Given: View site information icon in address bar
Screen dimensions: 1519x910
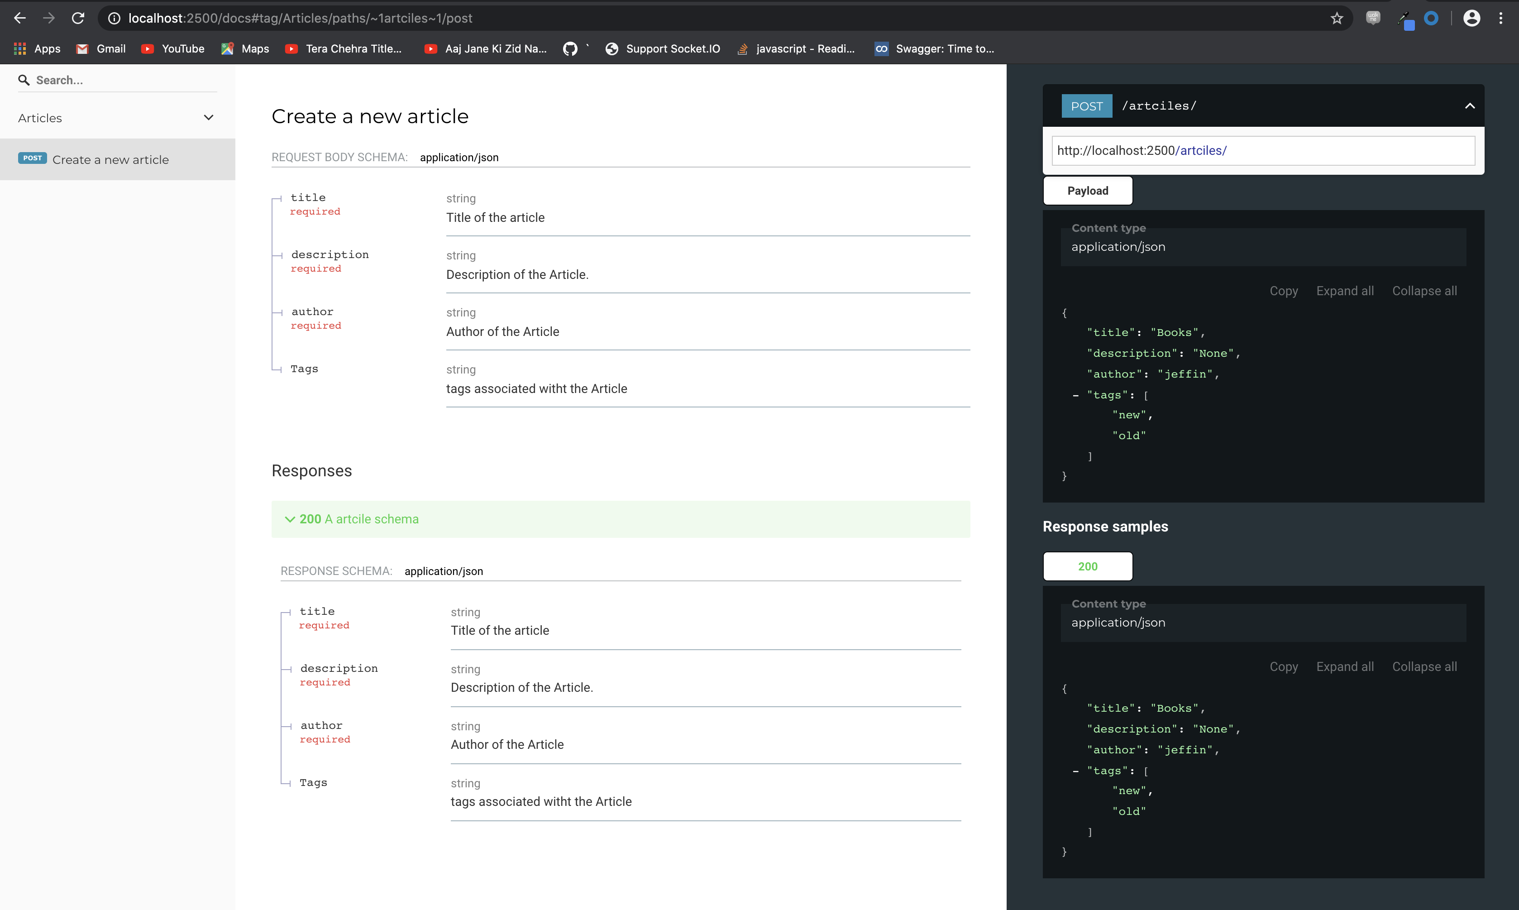Looking at the screenshot, I should tap(114, 19).
